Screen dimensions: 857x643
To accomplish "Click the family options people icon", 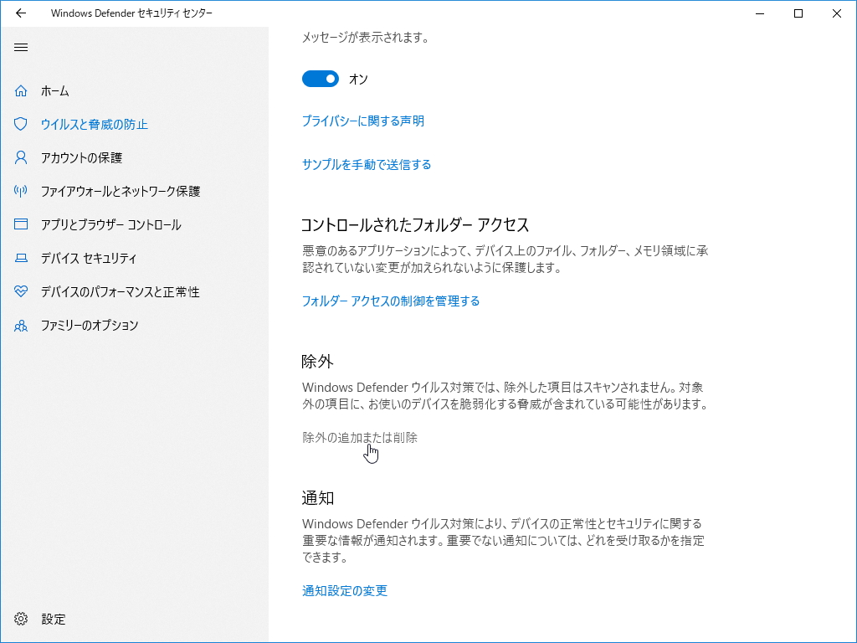I will pyautogui.click(x=21, y=326).
